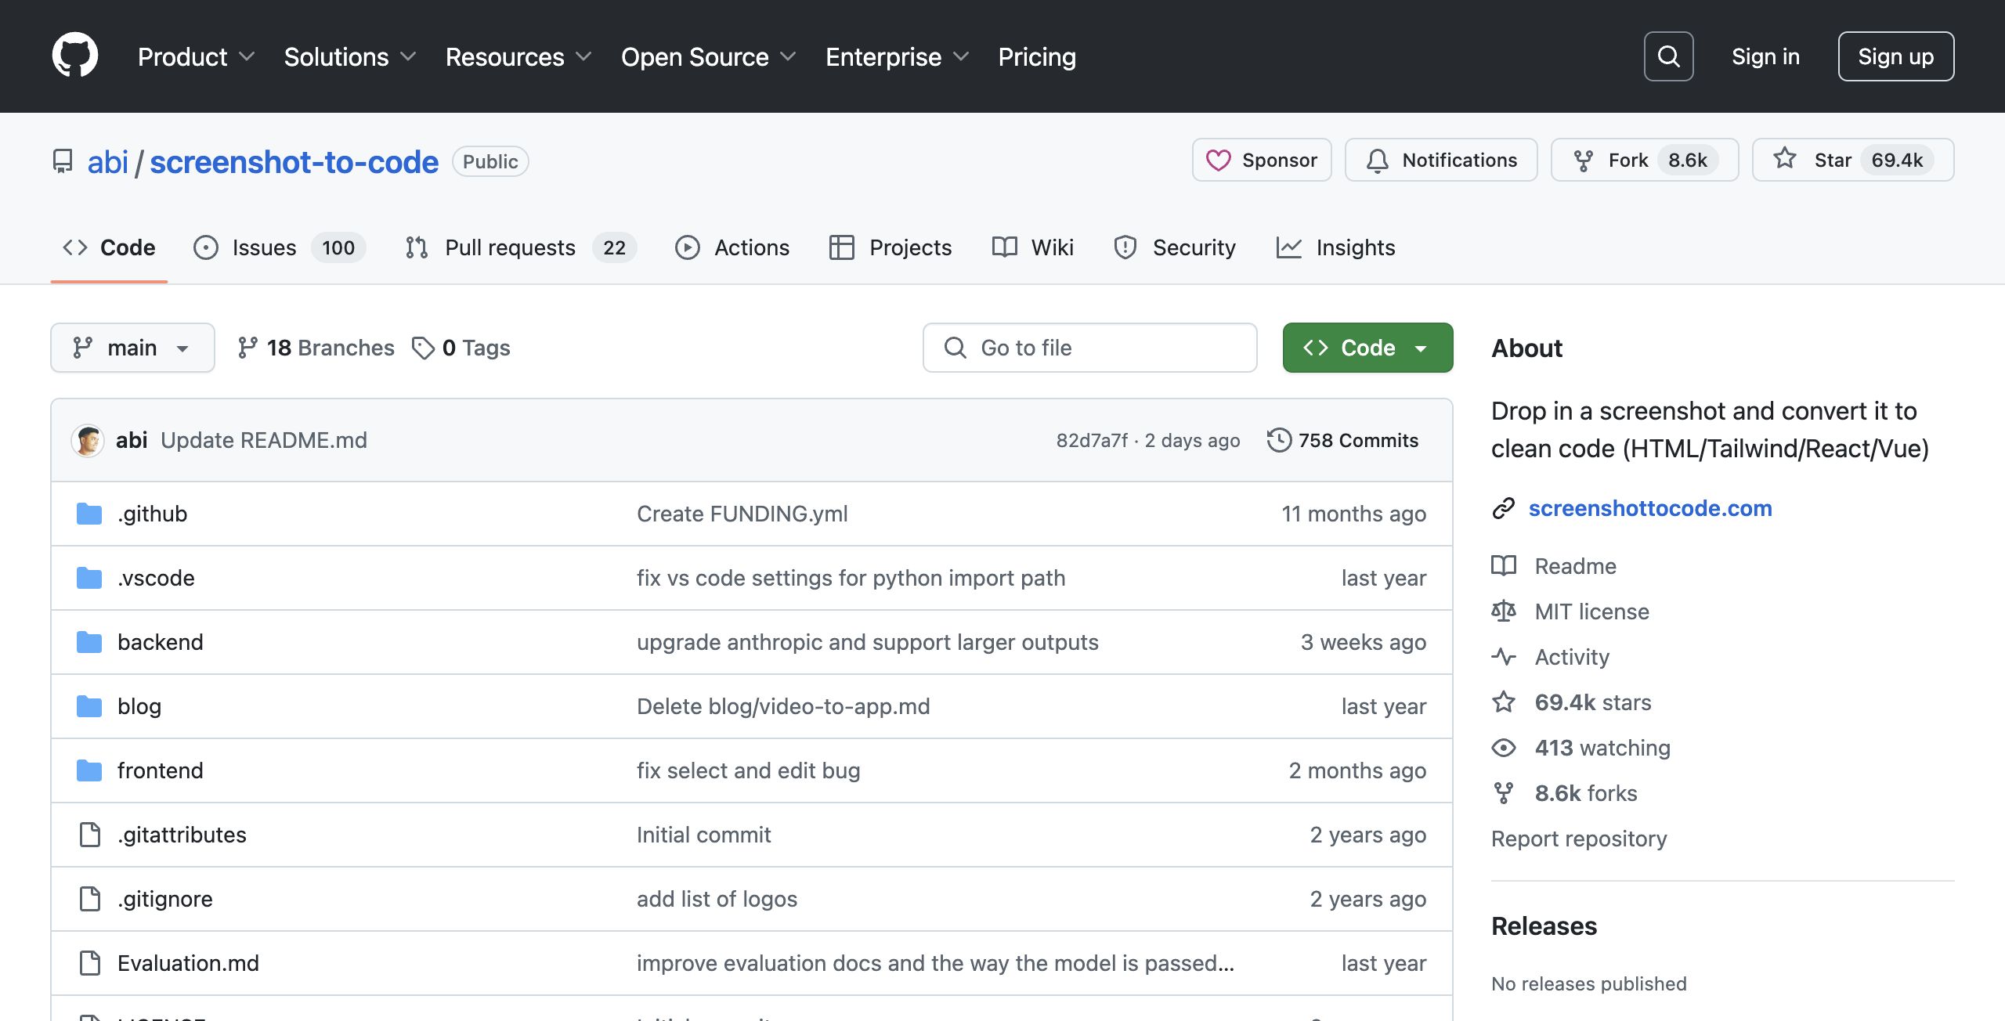Open 'fix select and edit bug' commit
The height and width of the screenshot is (1021, 2005).
(748, 770)
